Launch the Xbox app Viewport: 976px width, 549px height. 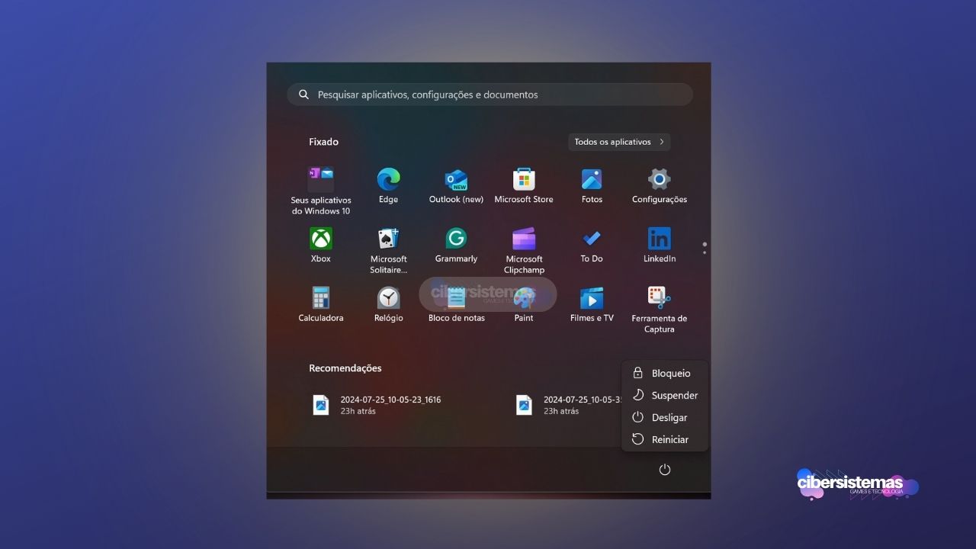pyautogui.click(x=321, y=246)
